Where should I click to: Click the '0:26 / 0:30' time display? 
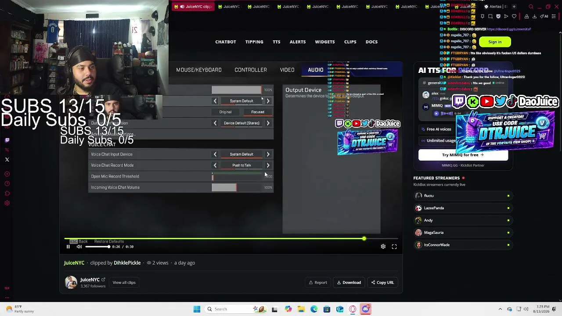(123, 247)
